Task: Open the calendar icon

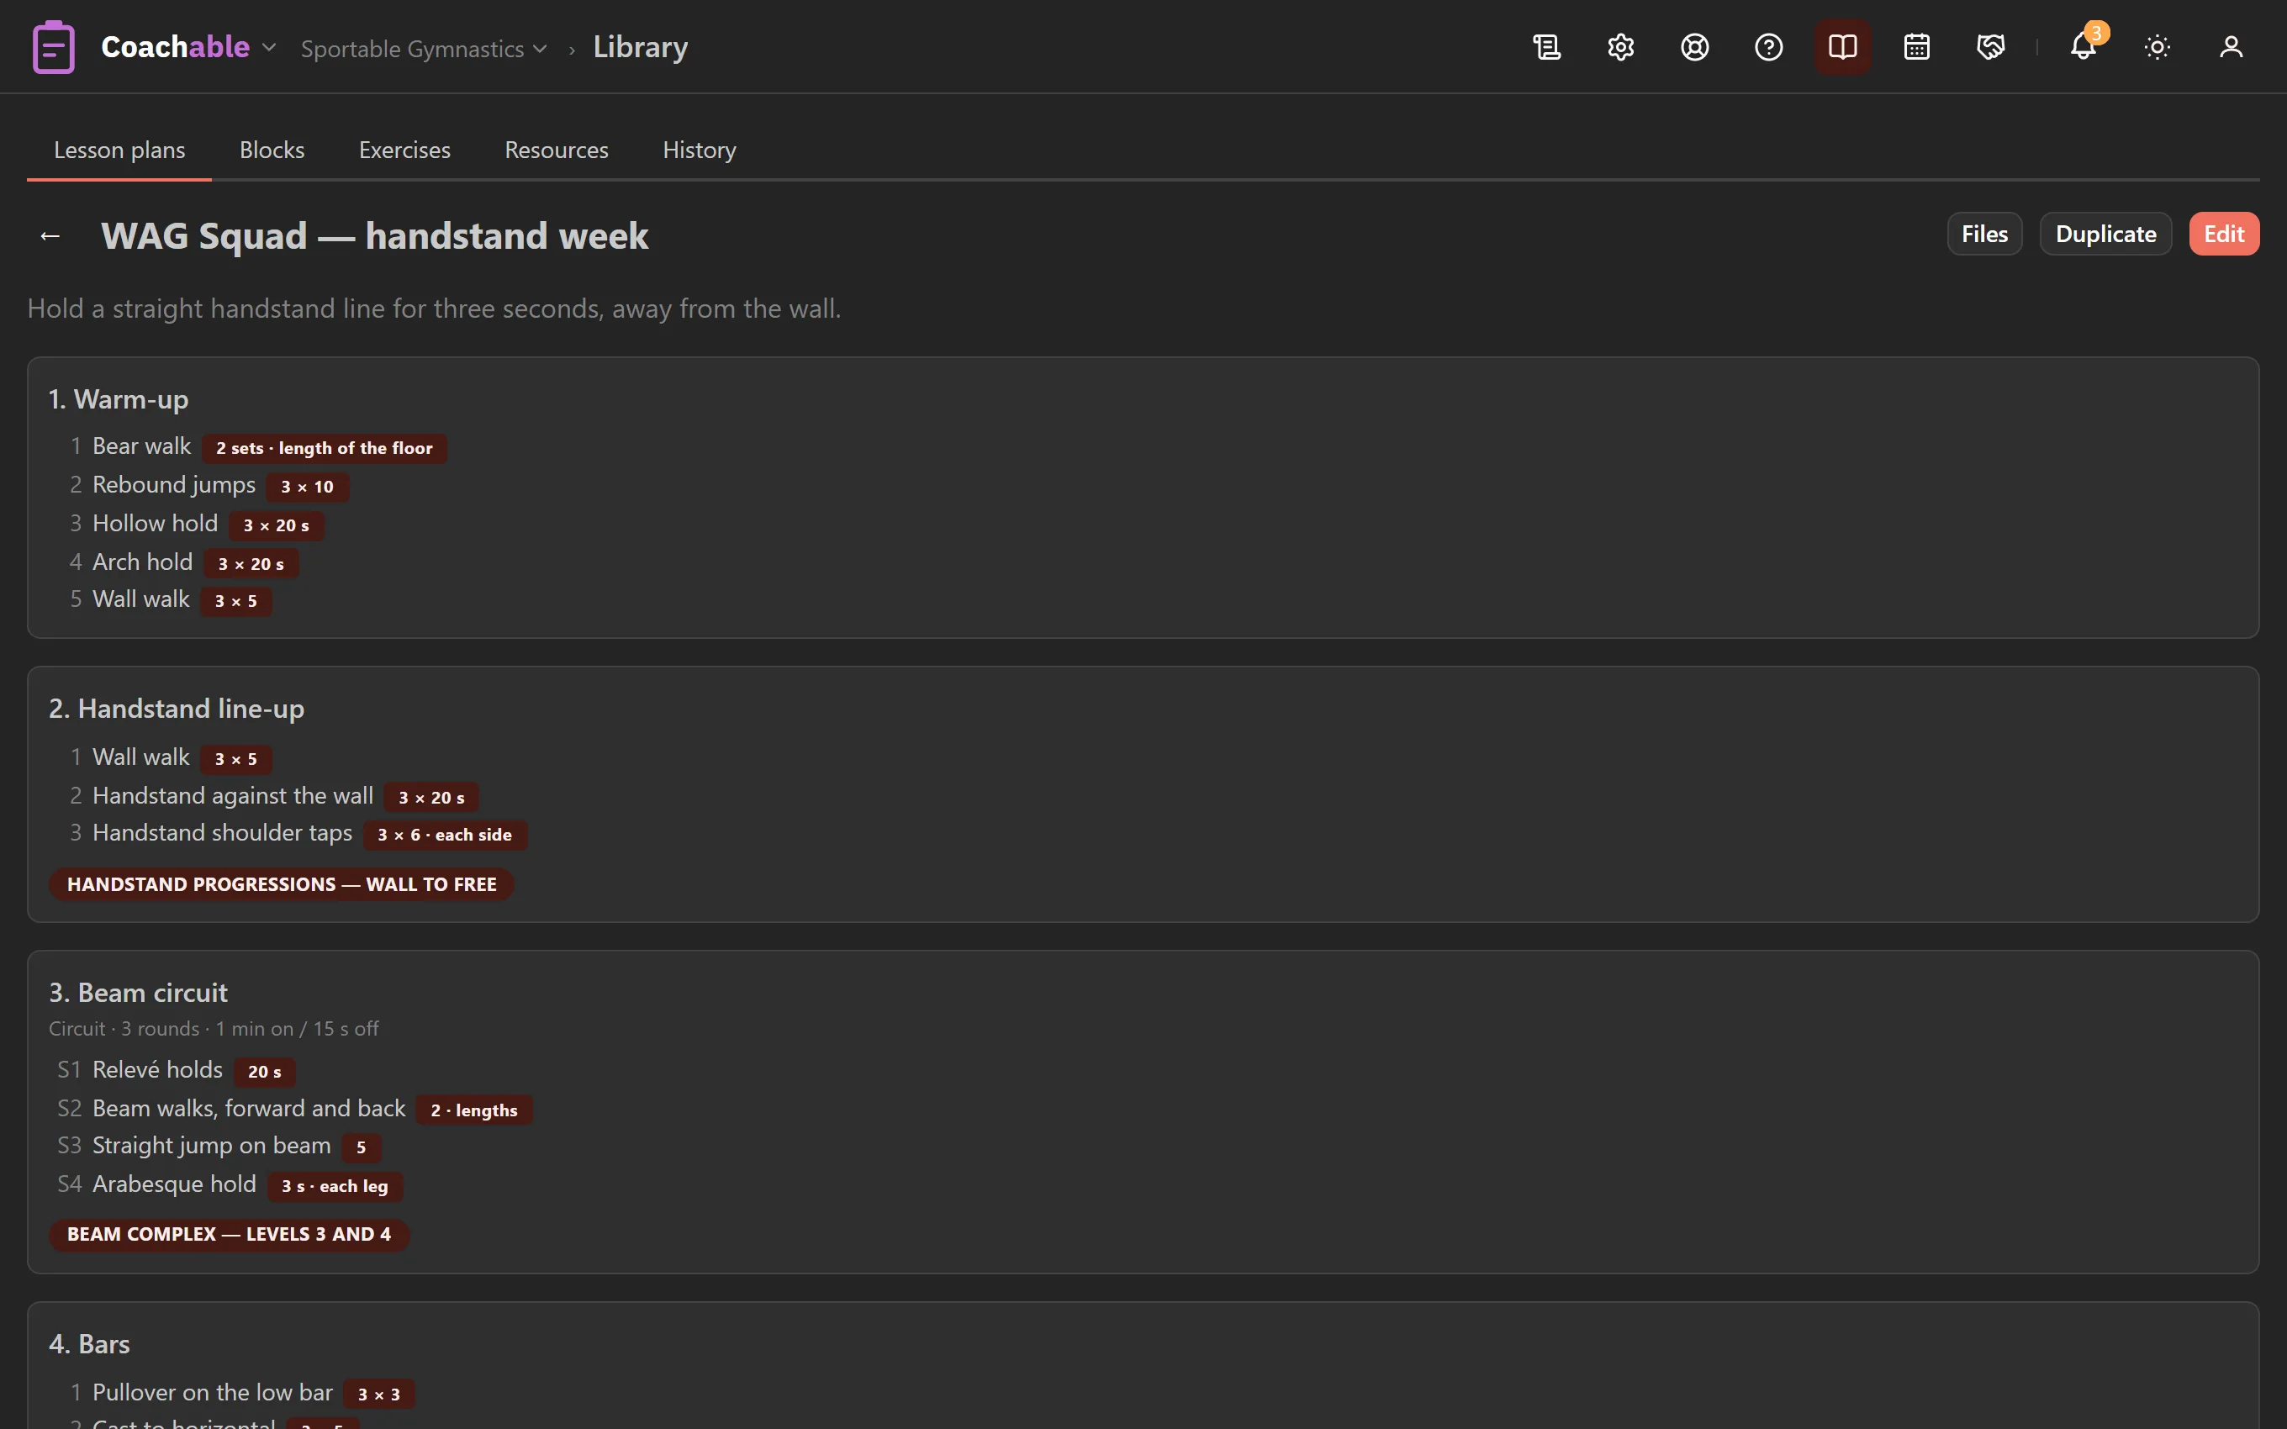Action: (x=1916, y=46)
